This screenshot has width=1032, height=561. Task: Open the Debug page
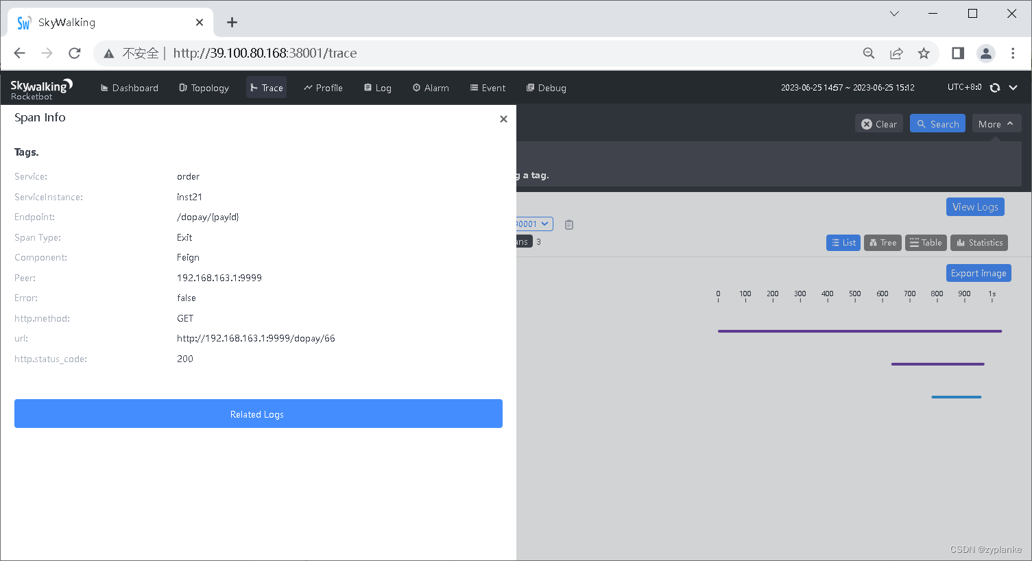click(546, 88)
